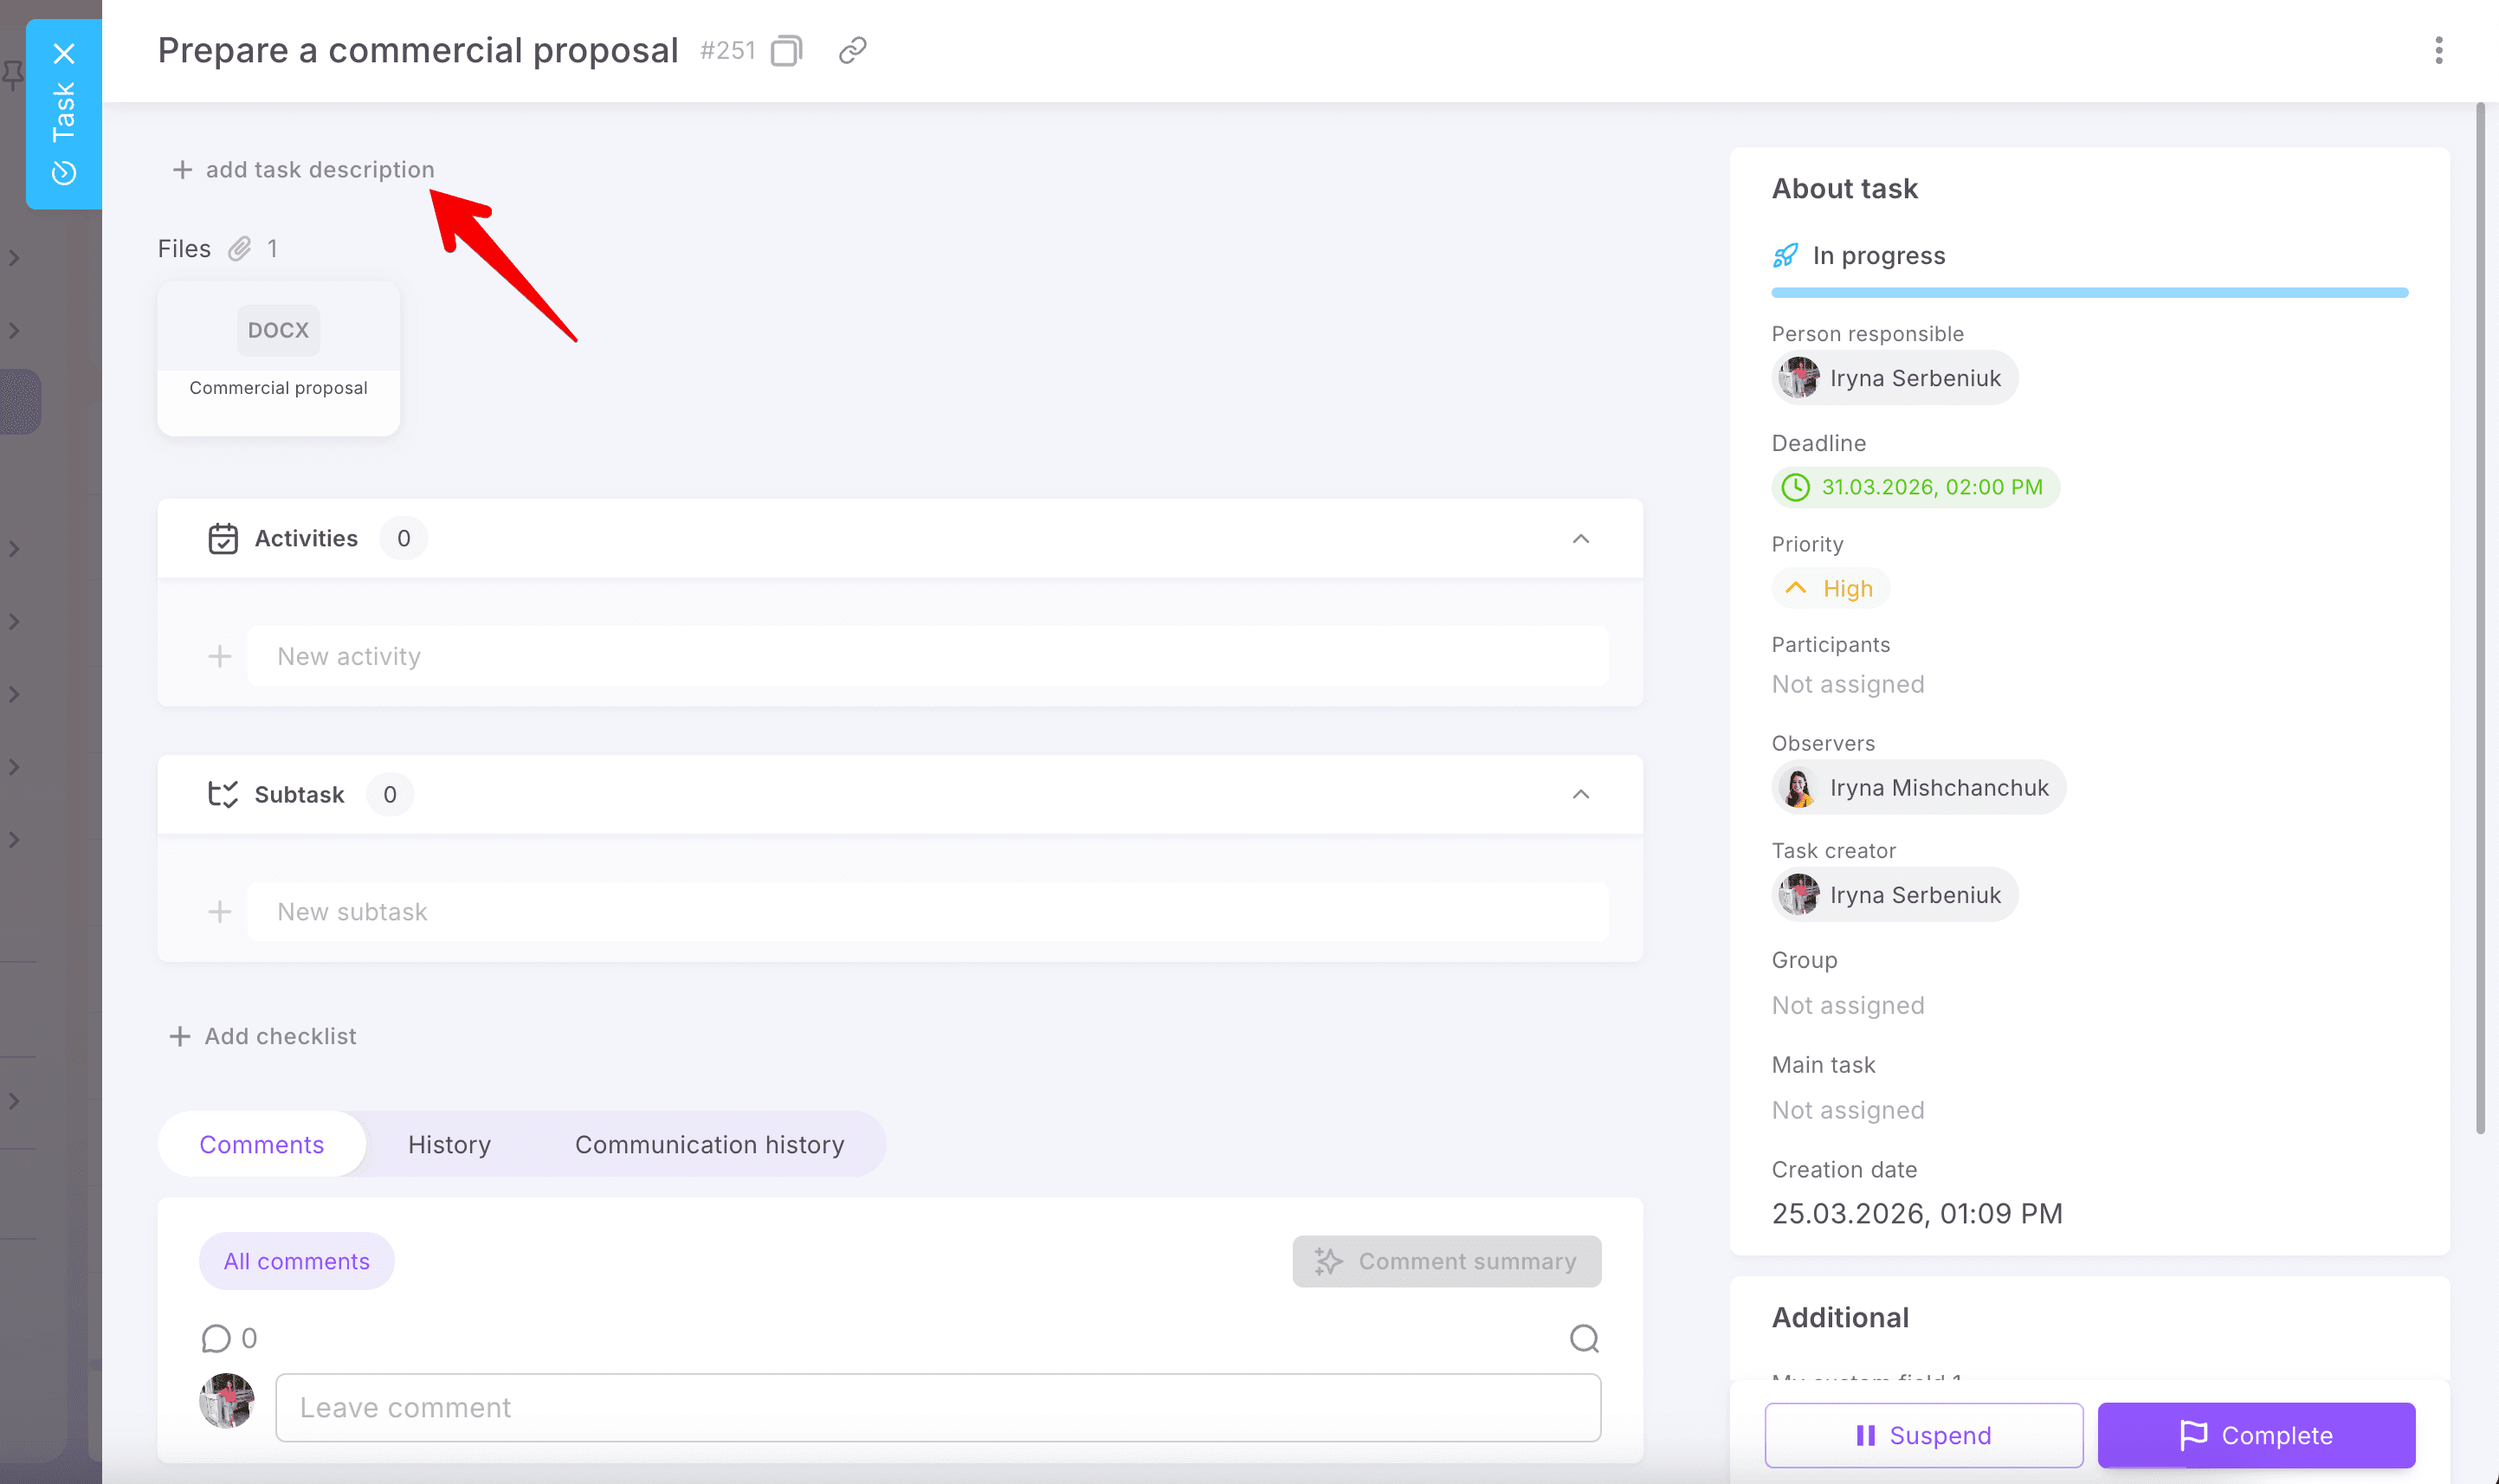Open the Commercial proposal DOCX file
The width and height of the screenshot is (2499, 1484).
pyautogui.click(x=278, y=358)
